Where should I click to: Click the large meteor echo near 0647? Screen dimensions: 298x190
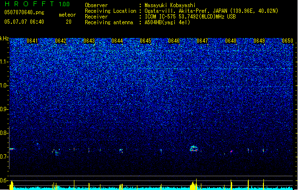point(194,149)
